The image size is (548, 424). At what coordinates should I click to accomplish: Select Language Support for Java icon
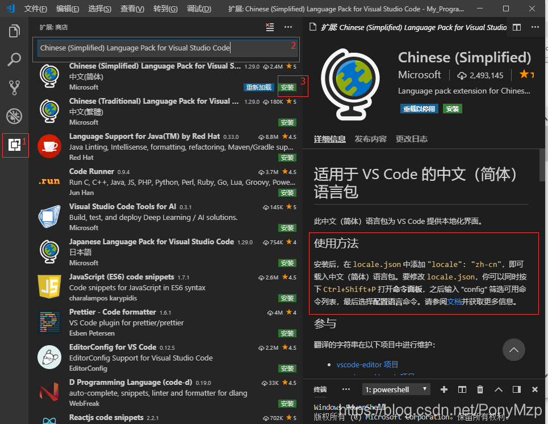coord(49,147)
